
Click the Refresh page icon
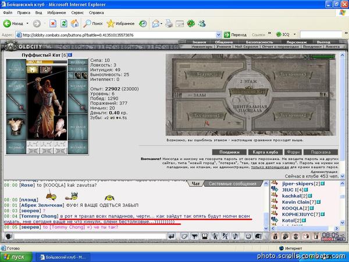tap(64, 23)
